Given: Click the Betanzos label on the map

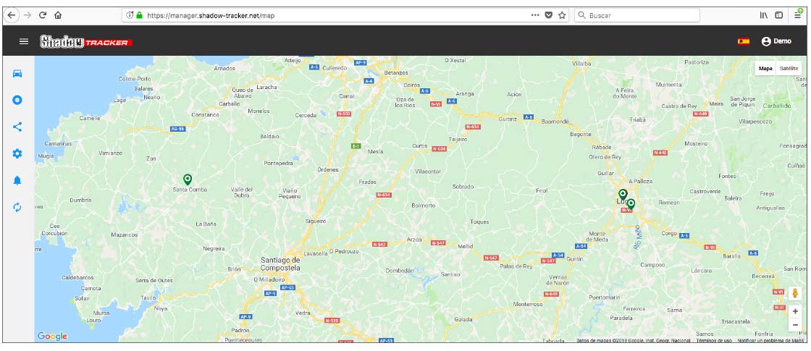Looking at the screenshot, I should (395, 73).
